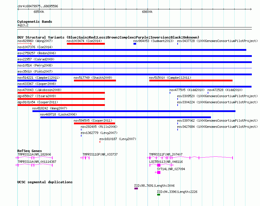Open esv3437728 (1000GenomesConsortiumPilotProject) variant label
Viewport: 260px width, 206px height.
(217, 41)
